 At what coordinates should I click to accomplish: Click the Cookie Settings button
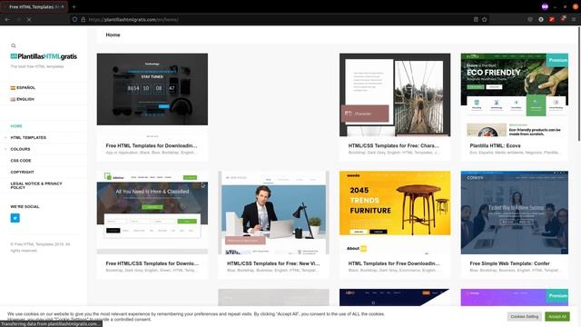tap(525, 316)
